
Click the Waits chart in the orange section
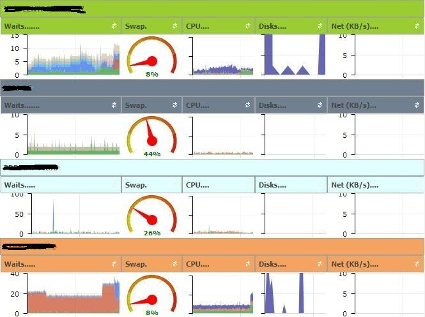click(73, 294)
